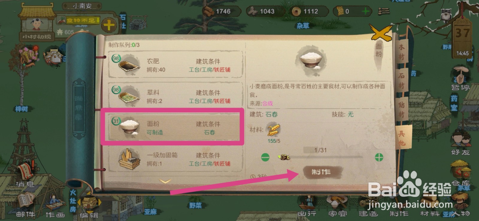Close the crafting scroll with yellow X
Image resolution: width=479 pixels, height=221 pixels.
pyautogui.click(x=381, y=33)
